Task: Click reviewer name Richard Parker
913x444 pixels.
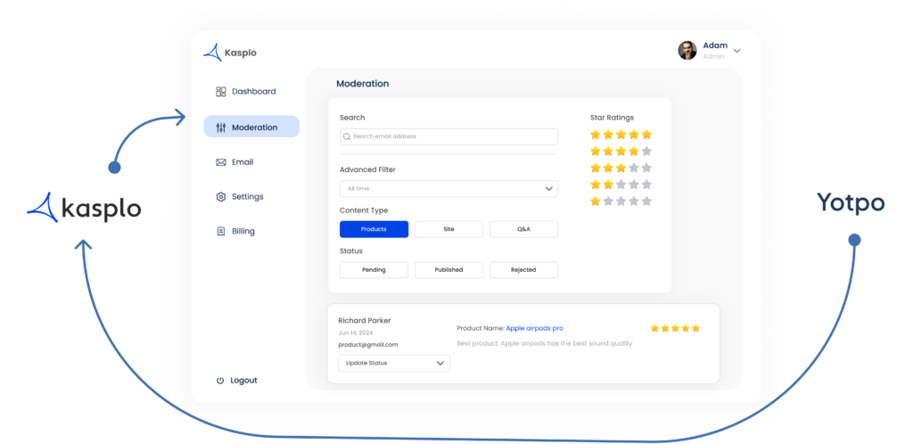Action: 365,321
